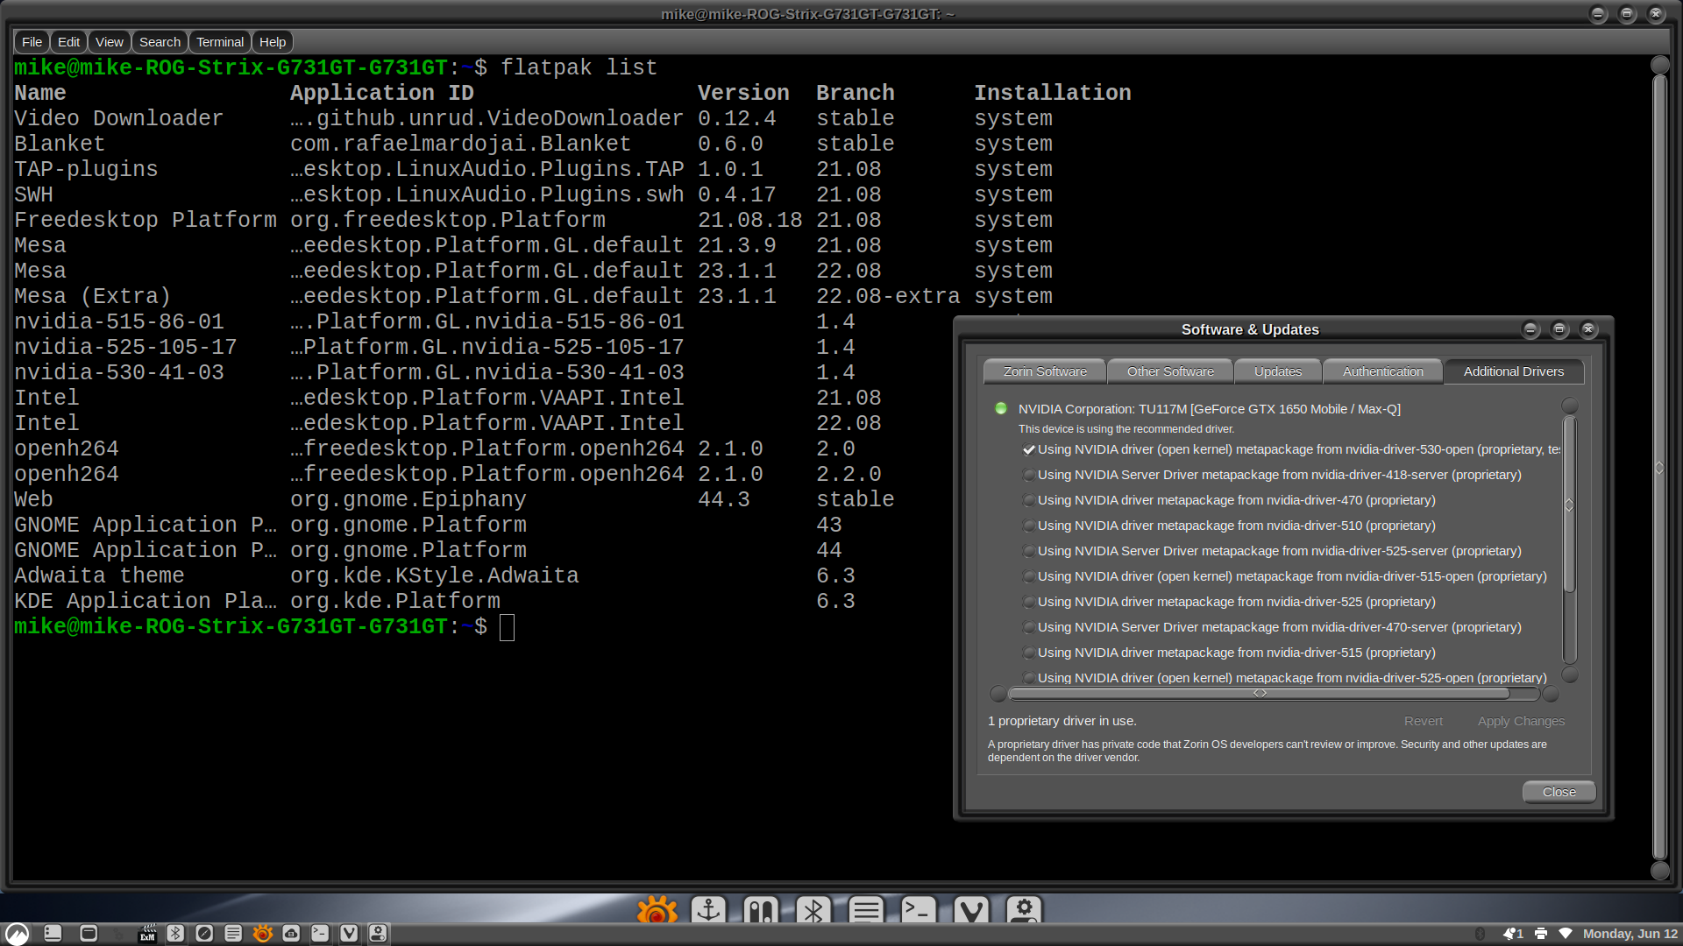Click the text editor icon in bottom taskbar

pyautogui.click(x=233, y=934)
